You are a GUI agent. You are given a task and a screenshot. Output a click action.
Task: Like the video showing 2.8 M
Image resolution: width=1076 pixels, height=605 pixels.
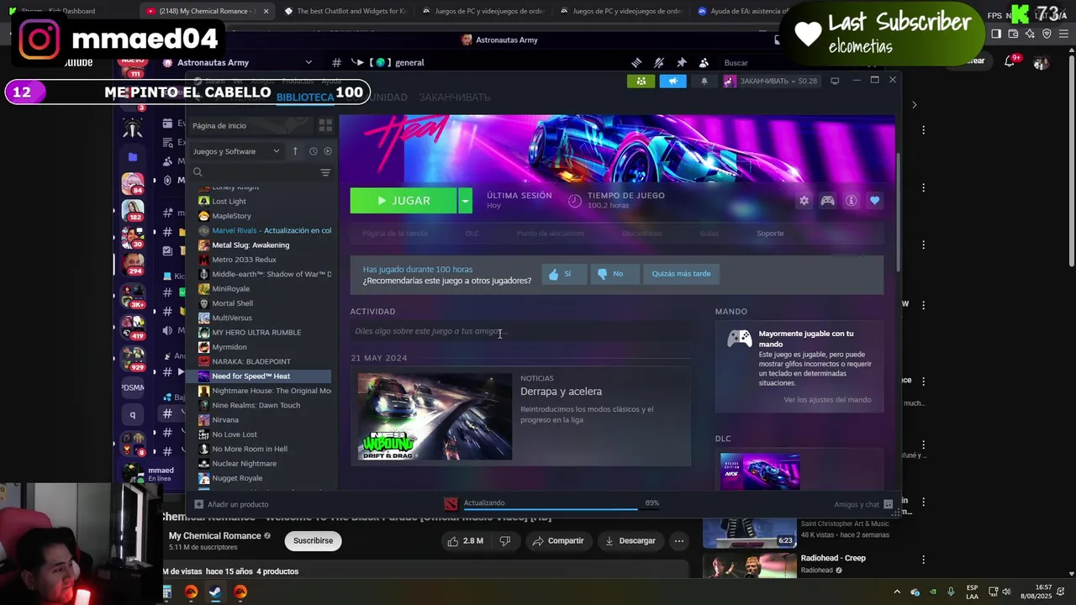click(x=466, y=541)
